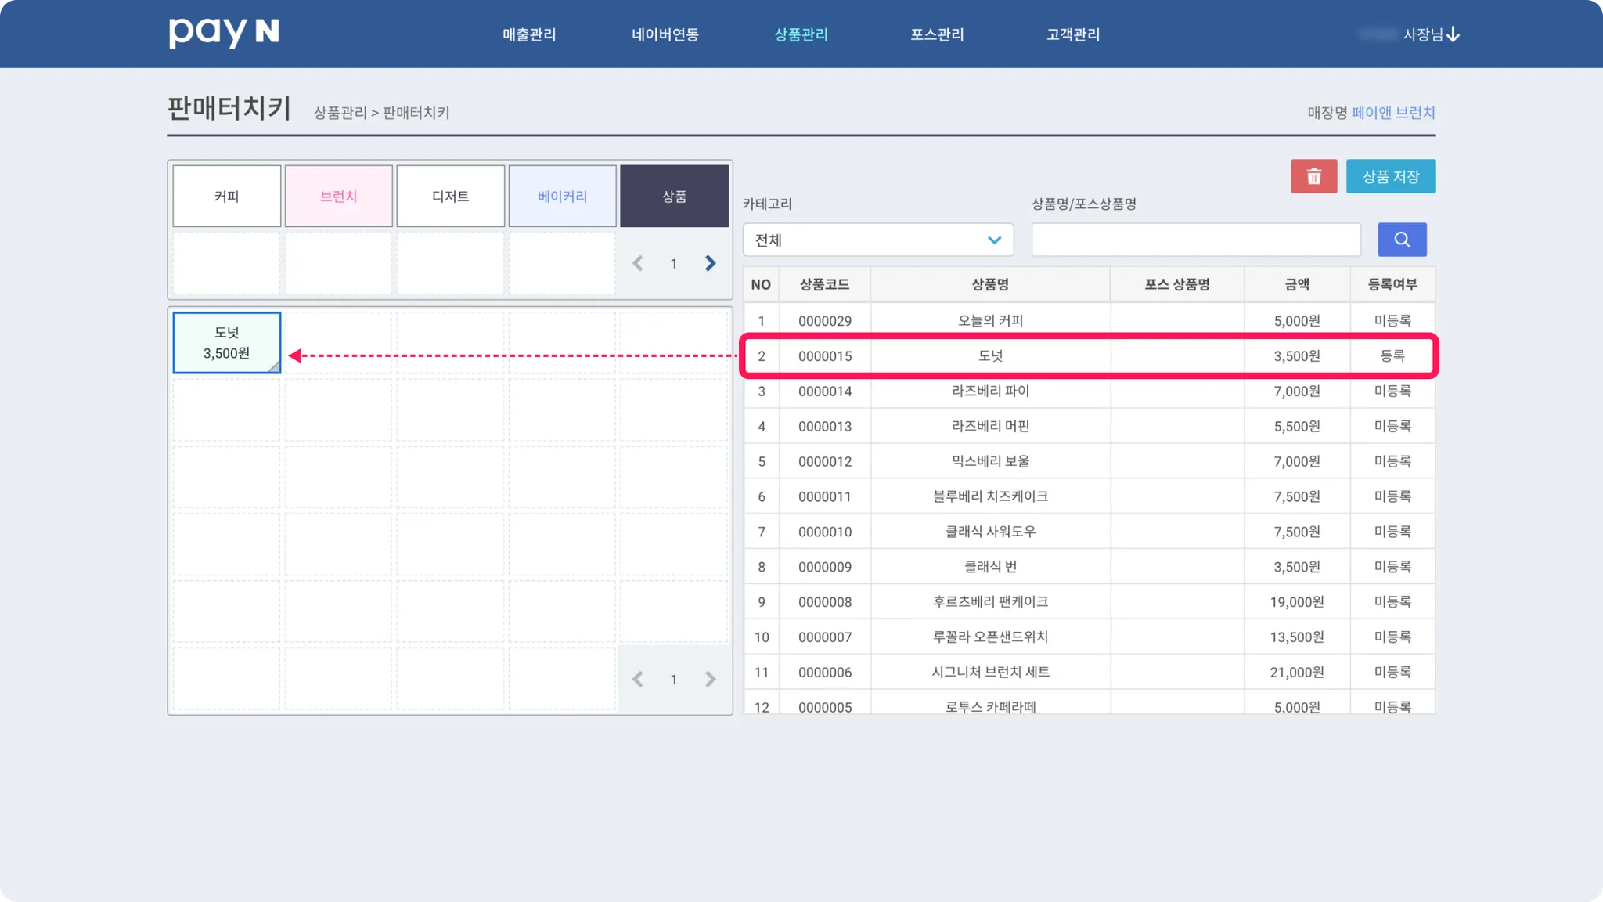Open 매출관리 top menu

click(x=529, y=34)
